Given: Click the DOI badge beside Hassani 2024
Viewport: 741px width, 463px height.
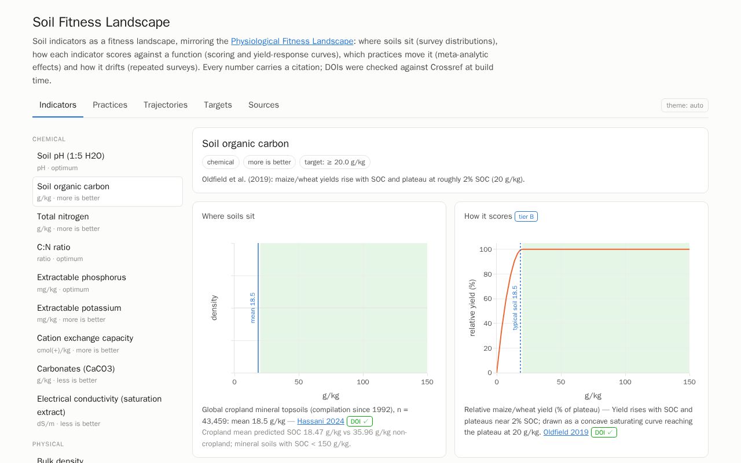Looking at the screenshot, I should point(360,421).
